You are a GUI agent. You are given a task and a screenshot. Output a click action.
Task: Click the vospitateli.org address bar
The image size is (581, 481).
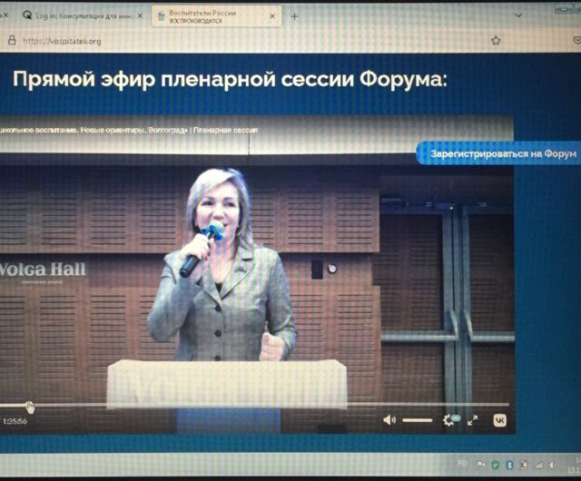[x=62, y=41]
